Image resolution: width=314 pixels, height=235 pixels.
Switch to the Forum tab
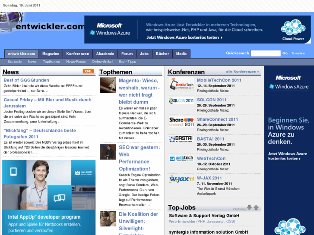pos(127,54)
